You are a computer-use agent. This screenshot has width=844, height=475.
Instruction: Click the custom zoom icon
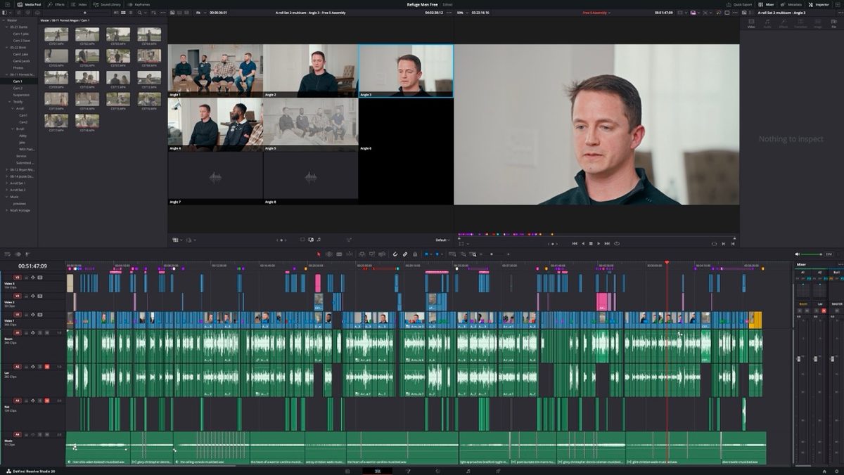coord(473,254)
